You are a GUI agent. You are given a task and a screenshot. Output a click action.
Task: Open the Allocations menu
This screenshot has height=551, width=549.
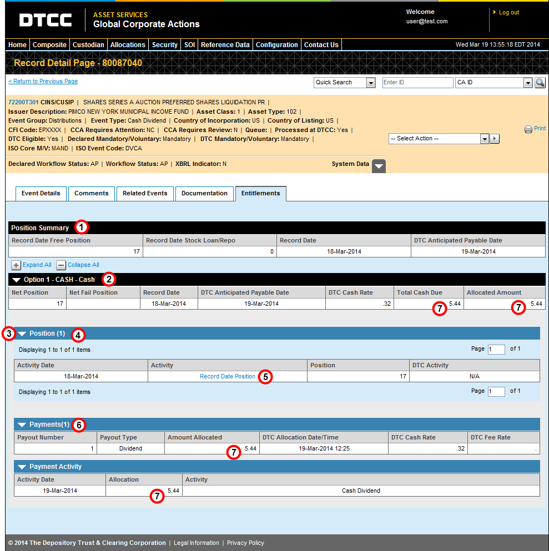point(128,45)
